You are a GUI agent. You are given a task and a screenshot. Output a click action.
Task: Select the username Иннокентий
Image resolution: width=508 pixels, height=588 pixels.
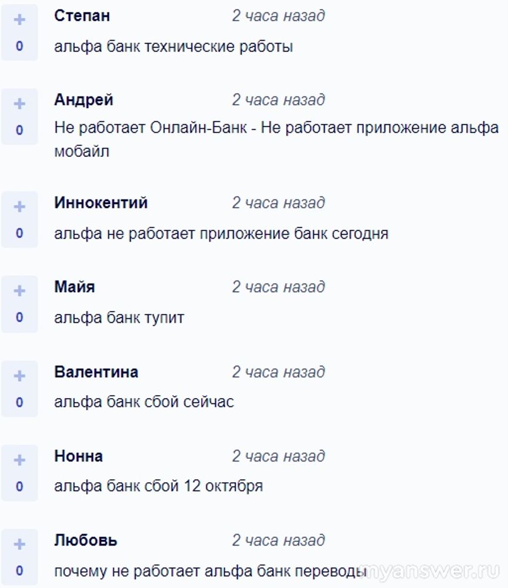pos(101,203)
